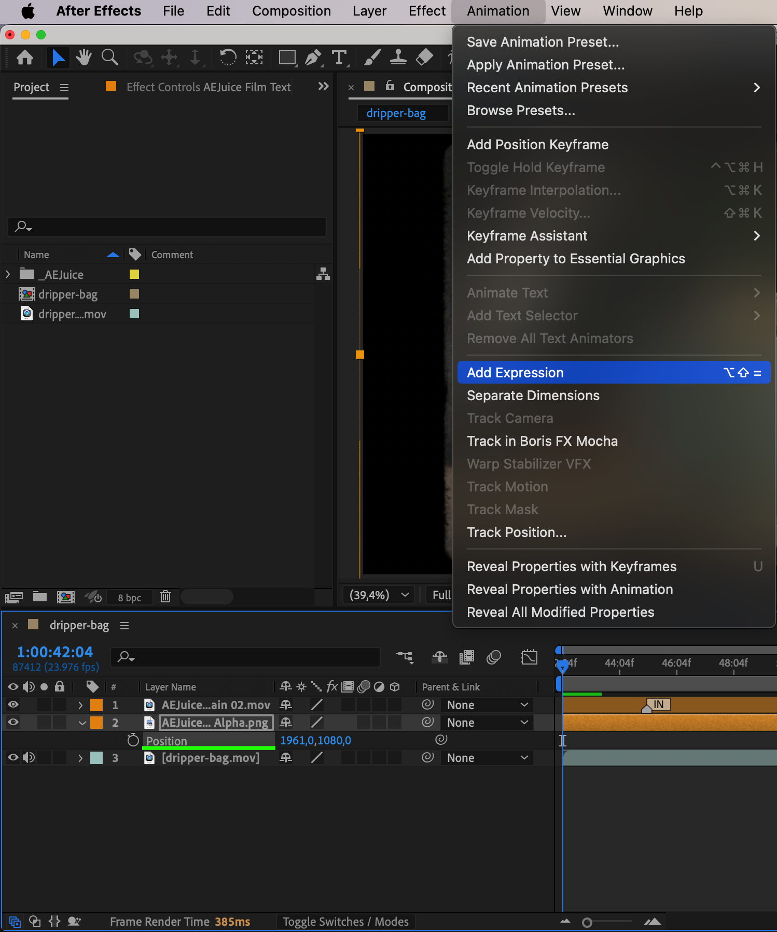
Task: Open the magnification 39,4% dropdown
Action: point(379,595)
